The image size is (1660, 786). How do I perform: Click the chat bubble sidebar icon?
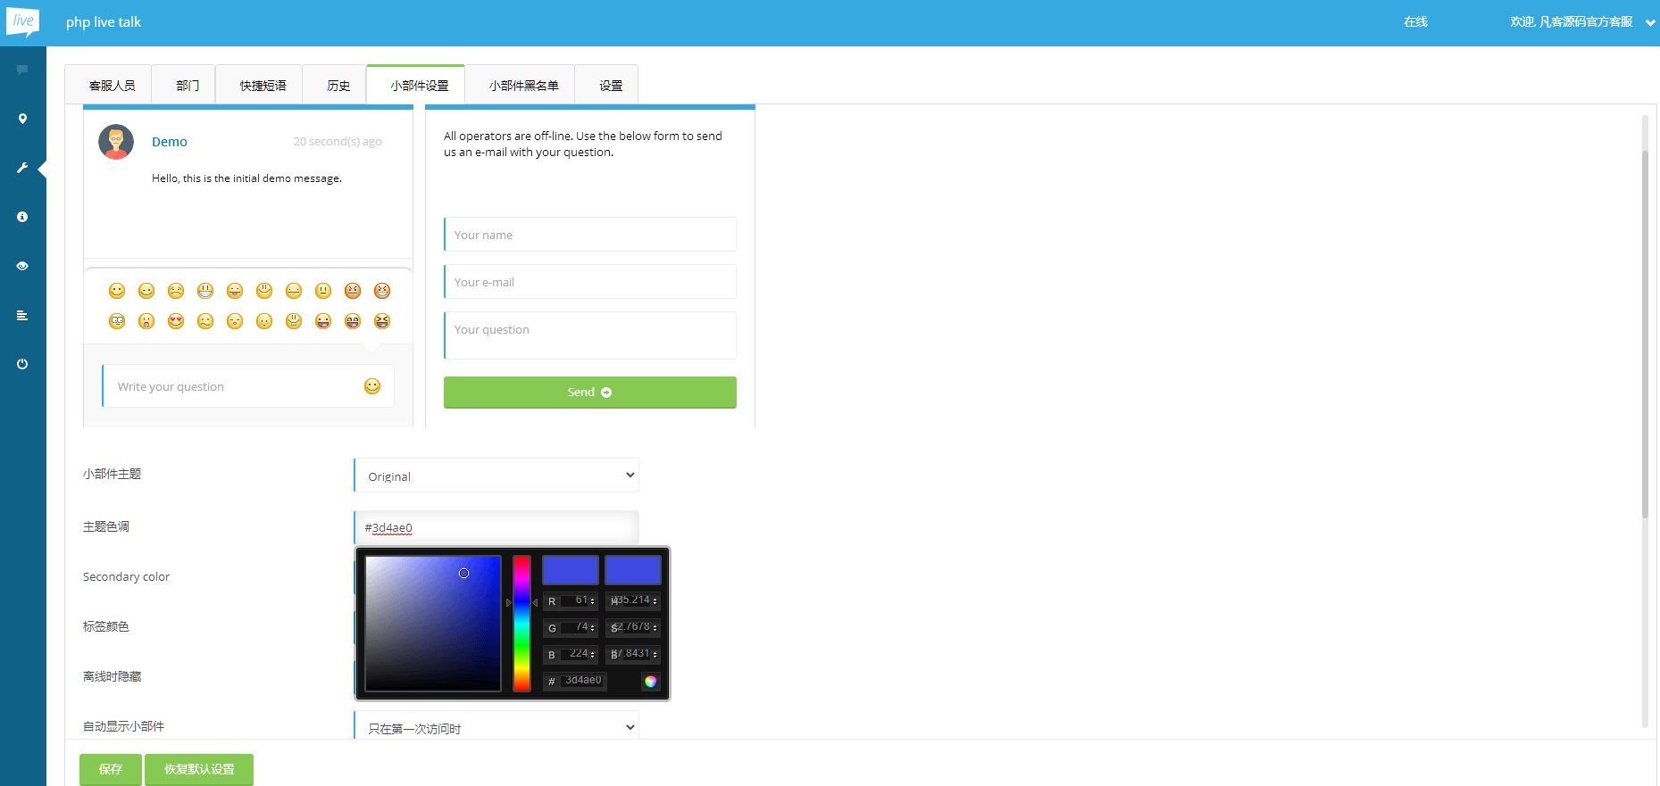coord(22,70)
